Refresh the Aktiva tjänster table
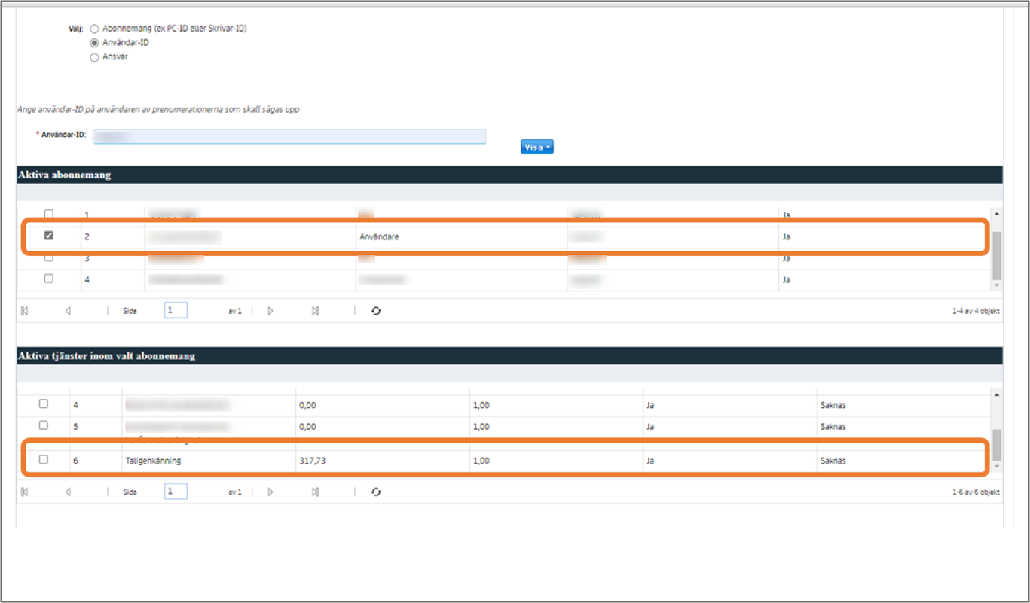 point(376,492)
